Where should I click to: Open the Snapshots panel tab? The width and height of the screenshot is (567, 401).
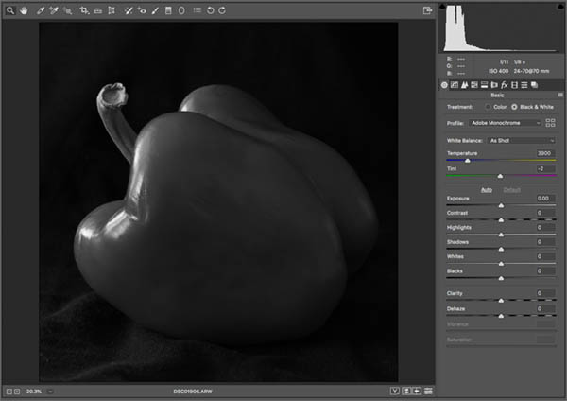(534, 85)
